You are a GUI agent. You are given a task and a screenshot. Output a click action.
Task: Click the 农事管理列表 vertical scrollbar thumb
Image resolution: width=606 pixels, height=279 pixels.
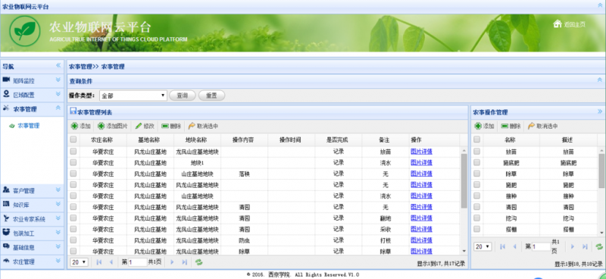click(x=464, y=180)
